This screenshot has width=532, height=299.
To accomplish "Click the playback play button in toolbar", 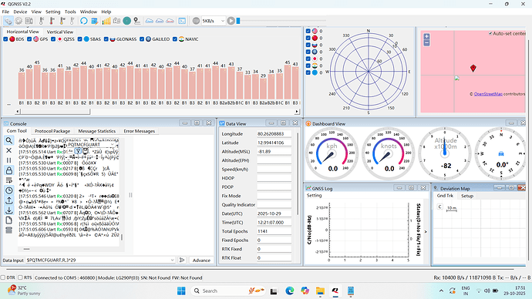I will click(231, 21).
